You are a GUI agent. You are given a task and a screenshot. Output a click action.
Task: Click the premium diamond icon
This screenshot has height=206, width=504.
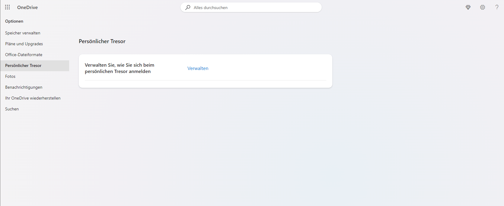click(468, 7)
